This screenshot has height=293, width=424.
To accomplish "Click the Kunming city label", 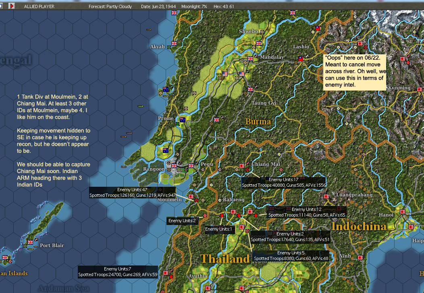I will point(399,88).
